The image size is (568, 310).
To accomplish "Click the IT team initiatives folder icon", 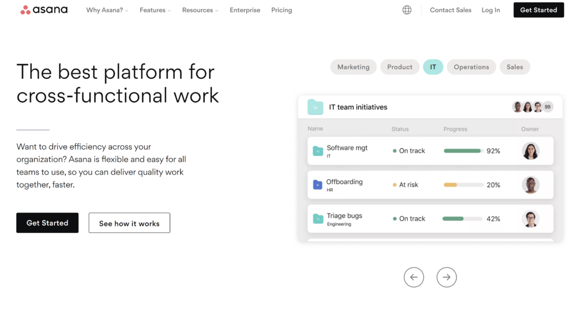I will [x=315, y=107].
